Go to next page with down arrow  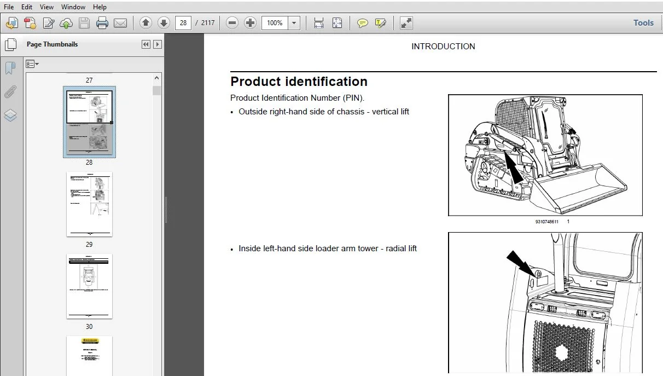(163, 22)
